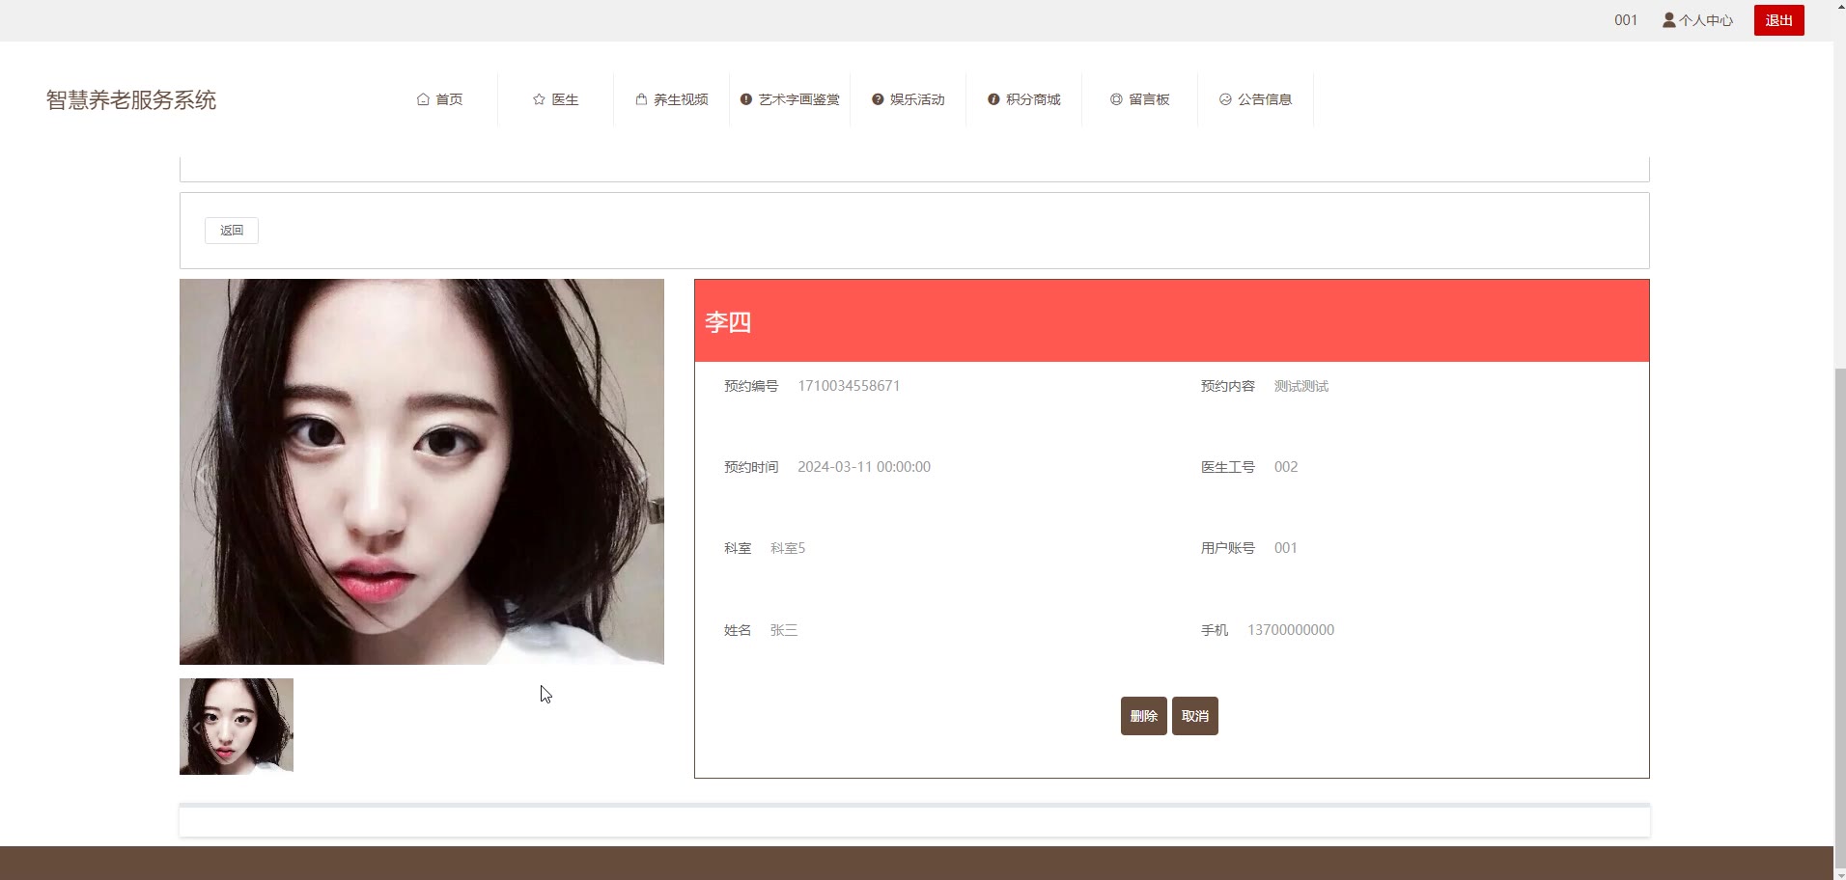Click the 智慧养老服务系统 site title
The width and height of the screenshot is (1846, 880).
pos(131,100)
